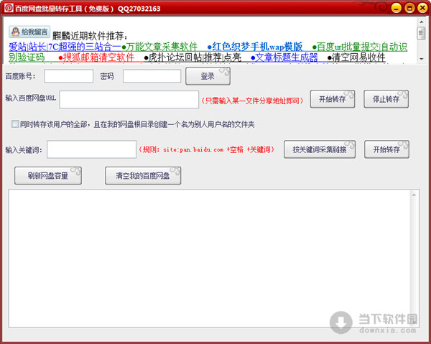This screenshot has width=431, height=344.
Task: Click the 刷新网盘容量 button
Action: click(x=48, y=175)
